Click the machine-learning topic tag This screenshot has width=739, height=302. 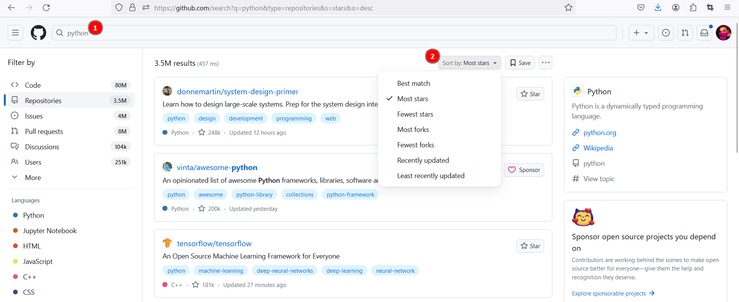221,271
